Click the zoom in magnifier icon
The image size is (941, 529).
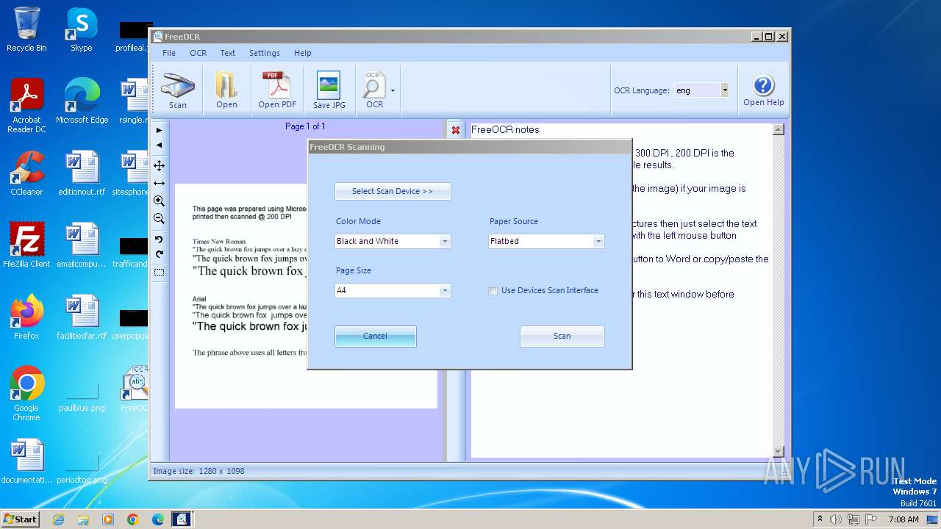click(159, 201)
